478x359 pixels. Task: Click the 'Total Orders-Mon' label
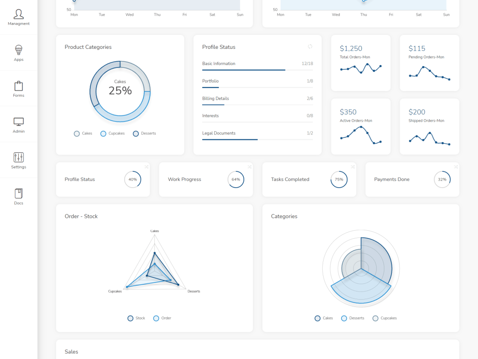pos(355,57)
